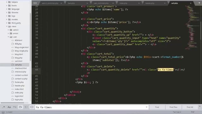Close the user_controller.php tab
This screenshot has width=202, height=114.
113,3
